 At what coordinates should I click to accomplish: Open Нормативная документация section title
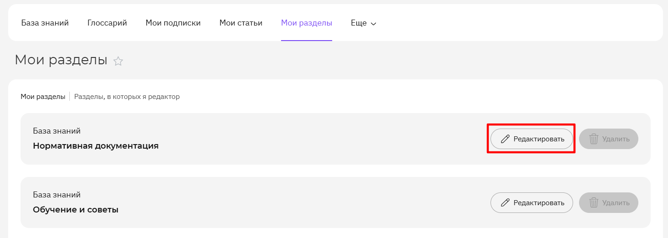point(96,146)
